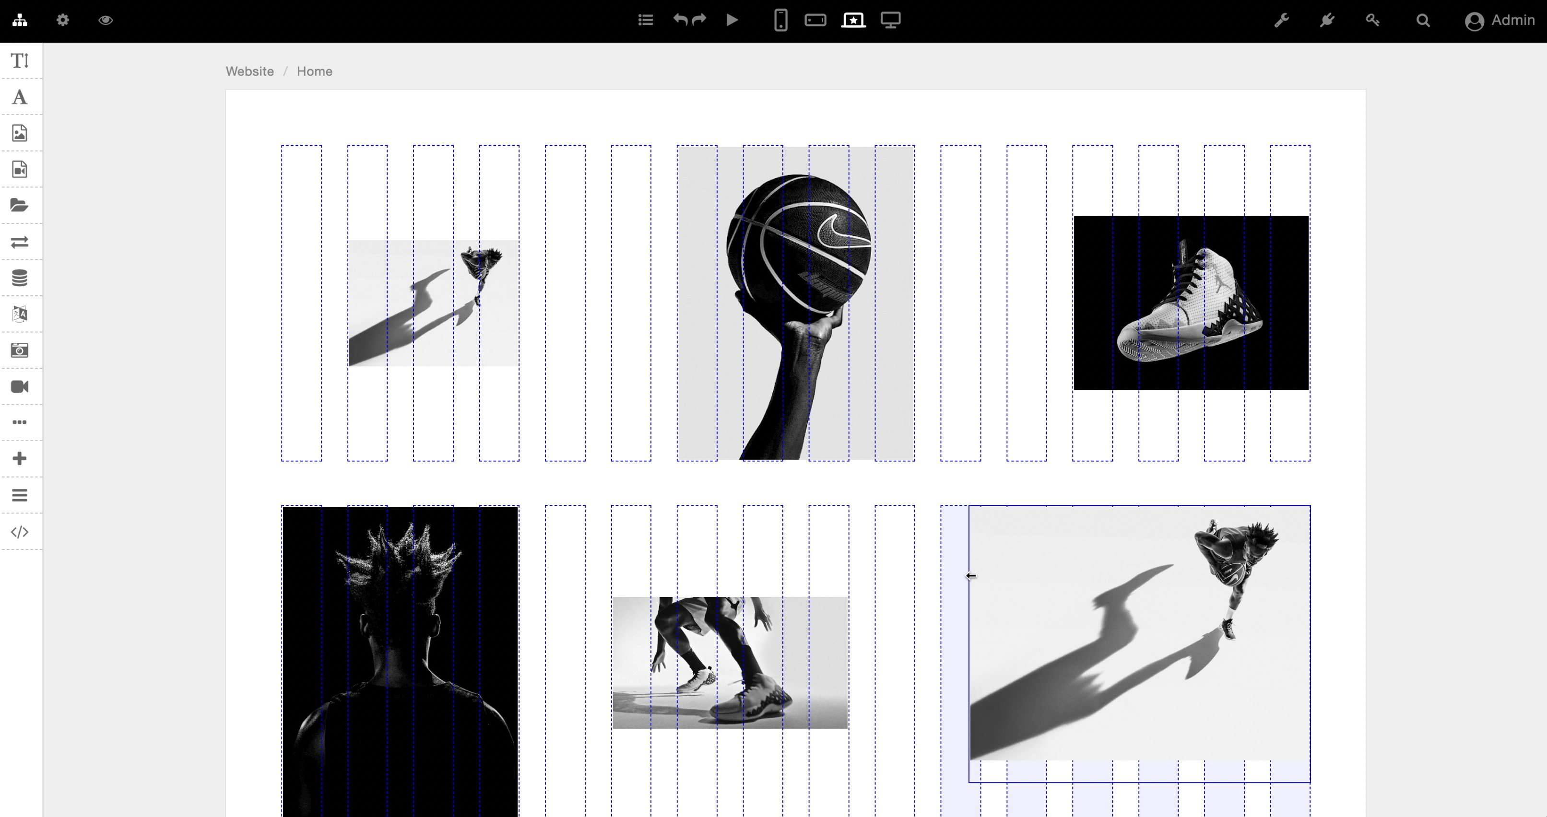Switch to desktop monitor viewport
The height and width of the screenshot is (817, 1547).
891,21
